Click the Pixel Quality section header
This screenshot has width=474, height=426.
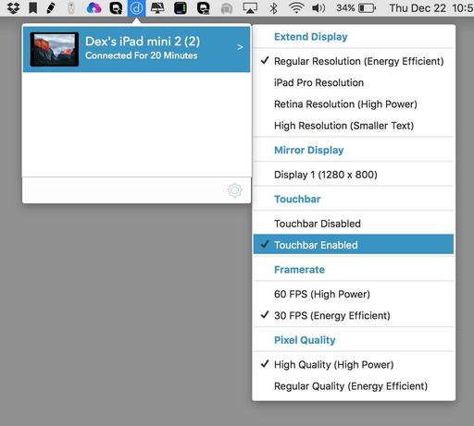[305, 340]
